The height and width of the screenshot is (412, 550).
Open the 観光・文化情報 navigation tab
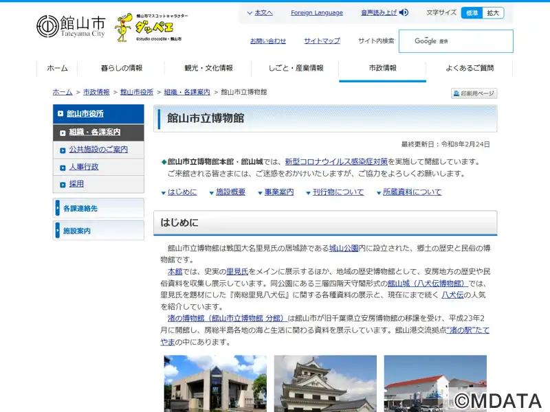tap(208, 68)
